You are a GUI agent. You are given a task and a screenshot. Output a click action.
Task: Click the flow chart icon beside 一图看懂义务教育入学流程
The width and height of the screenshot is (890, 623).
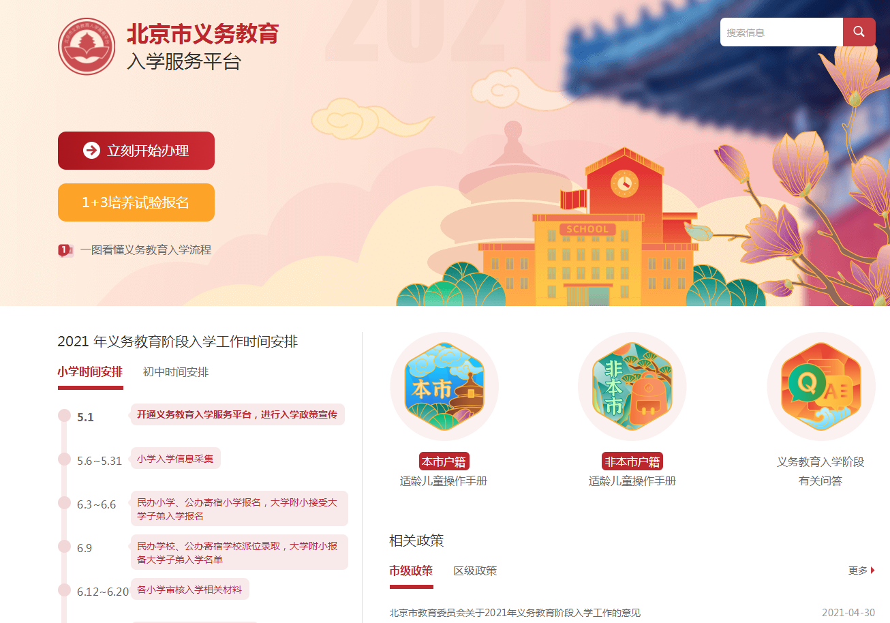(x=65, y=250)
